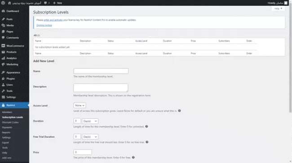Click the Plugins plug icon
The height and width of the screenshot is (163, 292).
[3, 79]
